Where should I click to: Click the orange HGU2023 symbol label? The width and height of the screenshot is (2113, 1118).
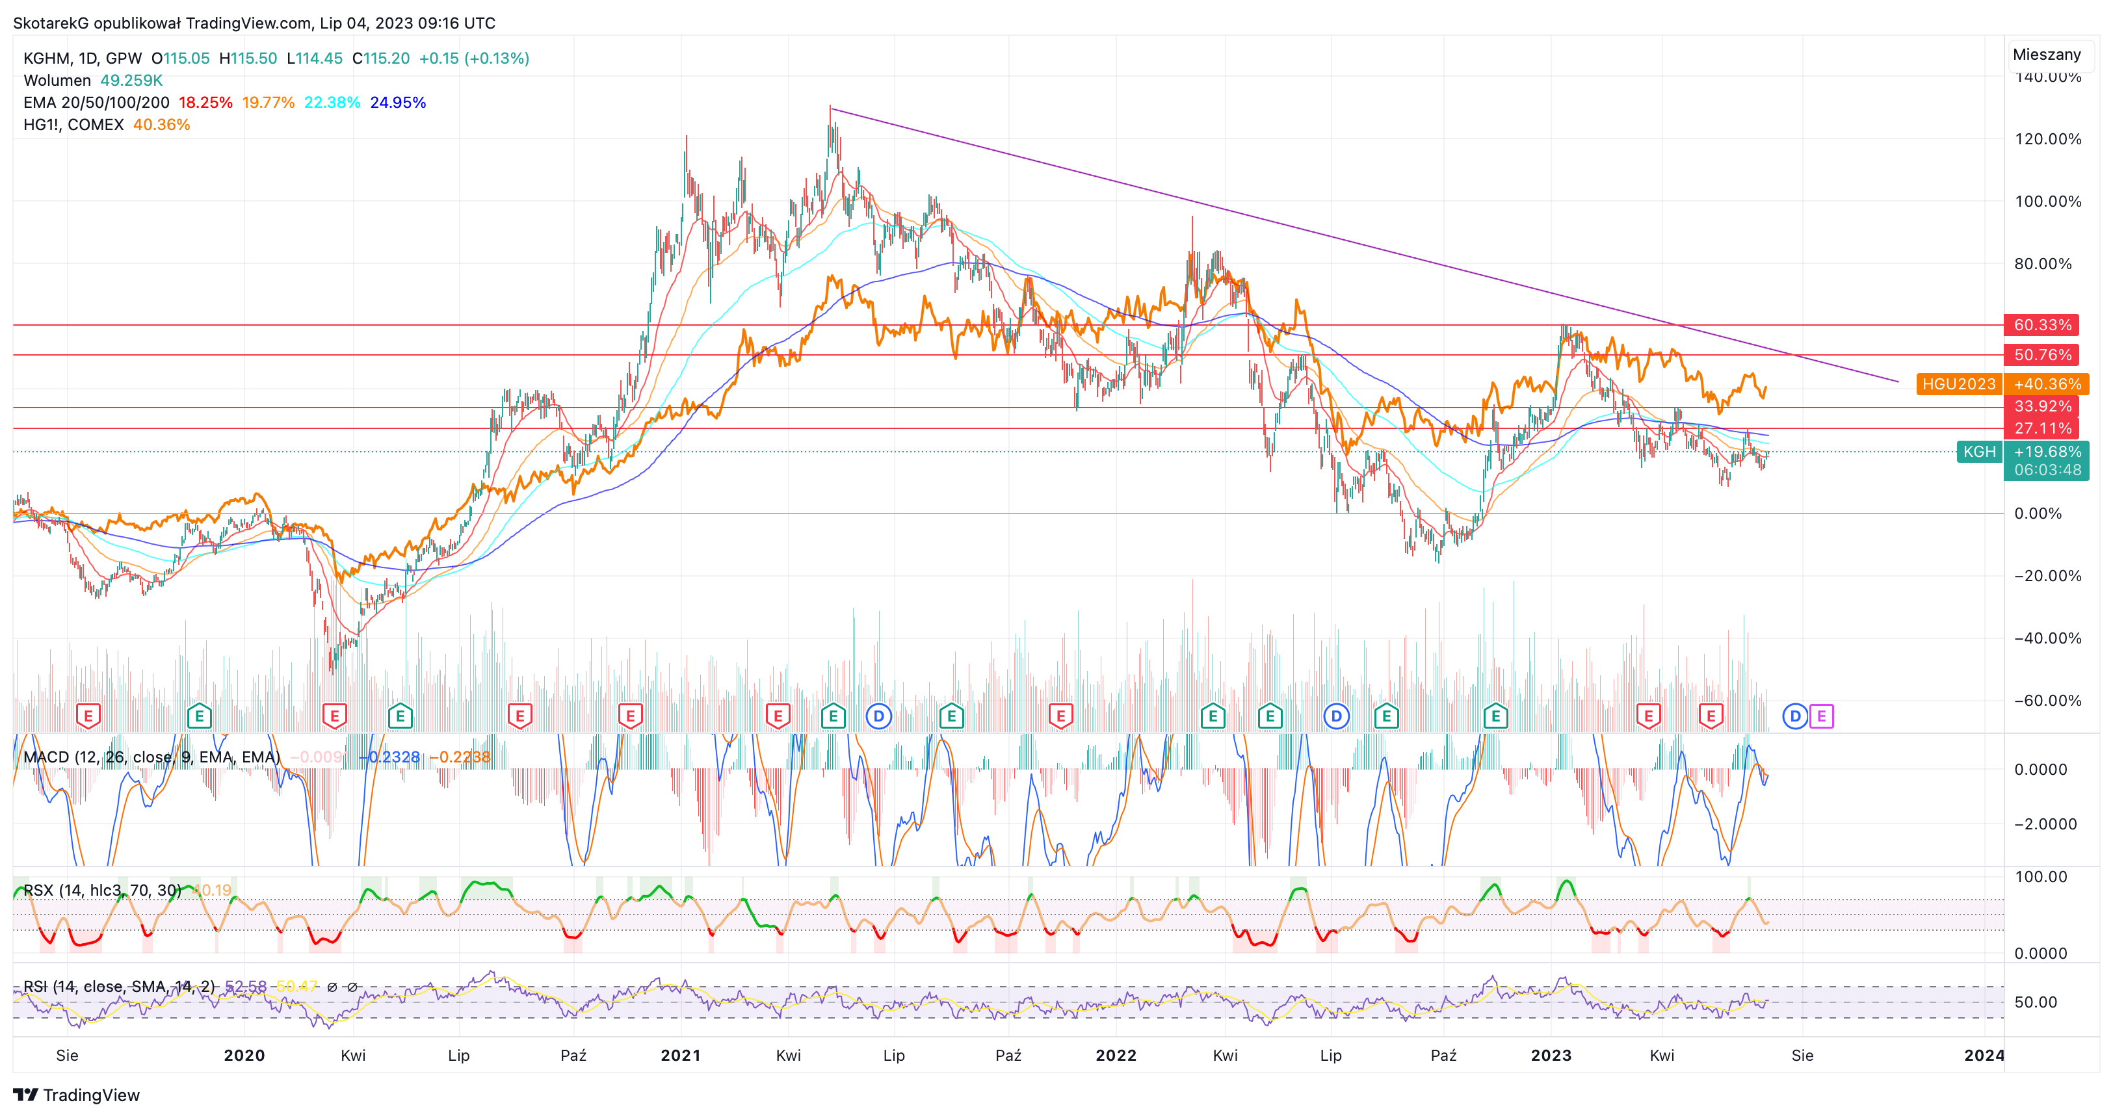click(x=1959, y=384)
